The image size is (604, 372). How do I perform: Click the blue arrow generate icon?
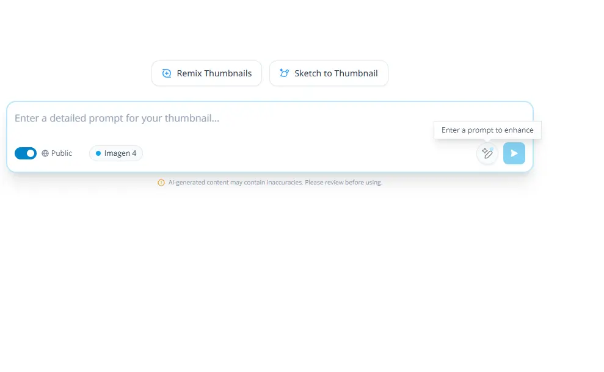[514, 153]
